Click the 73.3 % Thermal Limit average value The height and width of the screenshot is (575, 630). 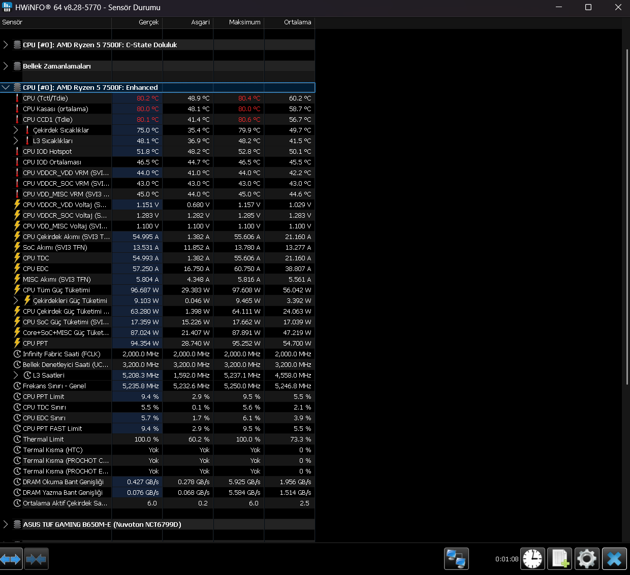300,439
